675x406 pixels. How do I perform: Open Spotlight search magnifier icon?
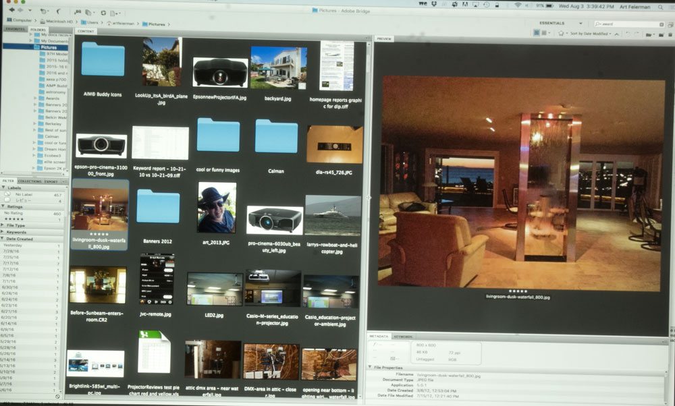pos(660,7)
